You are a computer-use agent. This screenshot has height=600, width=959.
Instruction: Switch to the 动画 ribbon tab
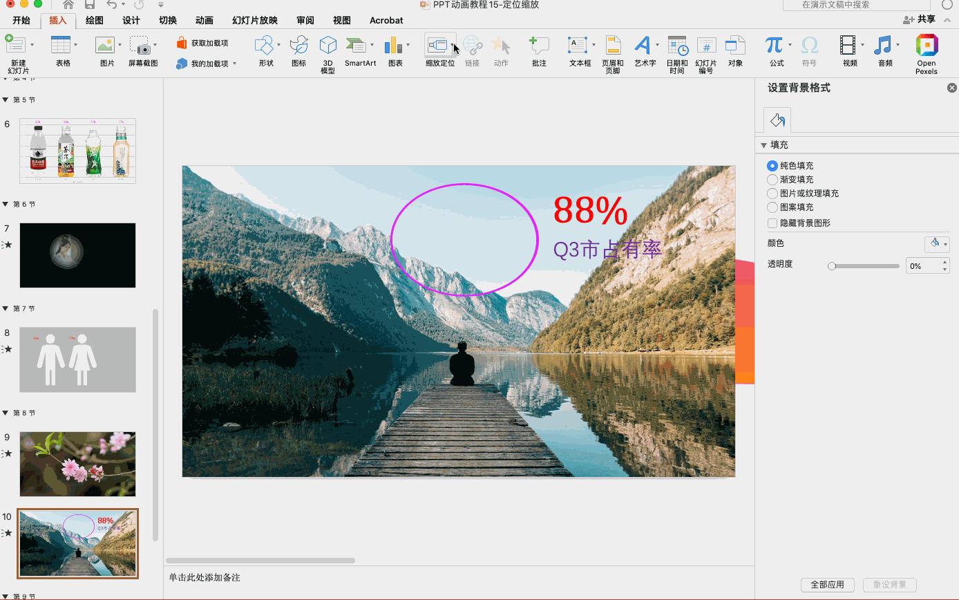tap(204, 20)
